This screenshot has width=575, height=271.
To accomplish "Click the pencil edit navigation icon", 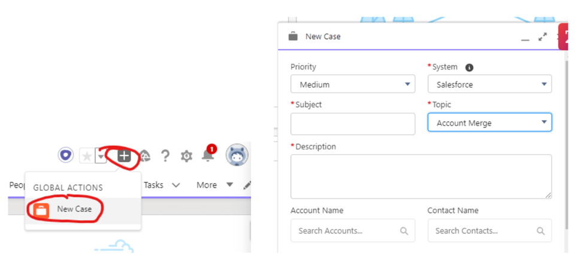I will tap(247, 185).
